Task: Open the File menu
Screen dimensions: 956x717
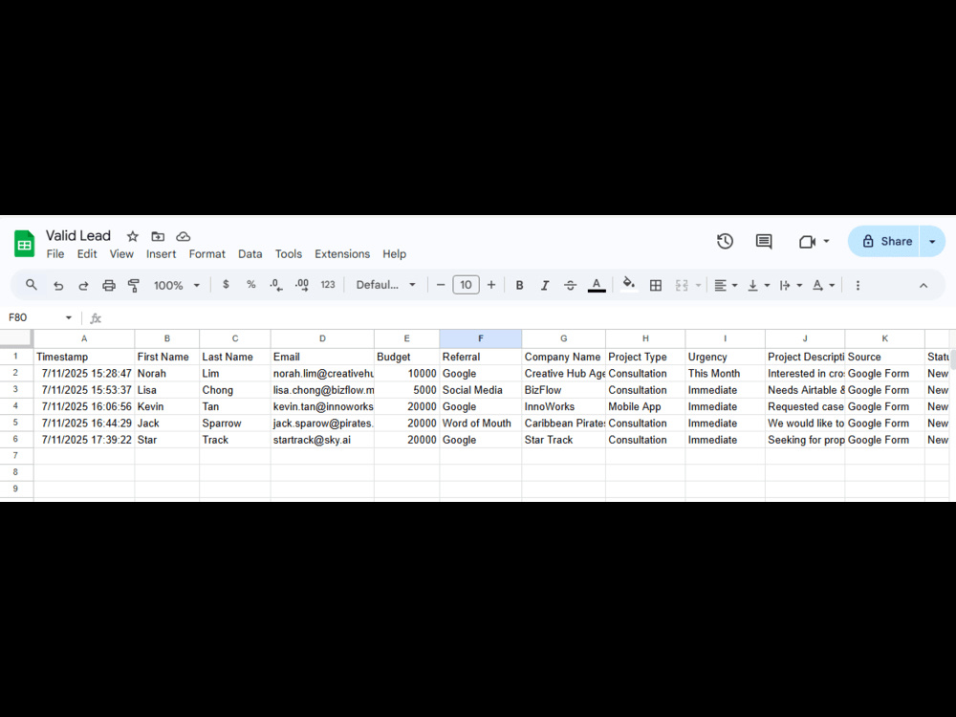Action: click(55, 254)
